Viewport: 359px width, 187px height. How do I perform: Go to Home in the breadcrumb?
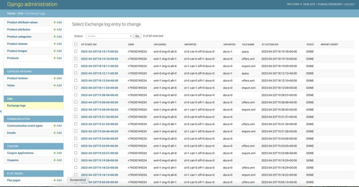(x=11, y=13)
